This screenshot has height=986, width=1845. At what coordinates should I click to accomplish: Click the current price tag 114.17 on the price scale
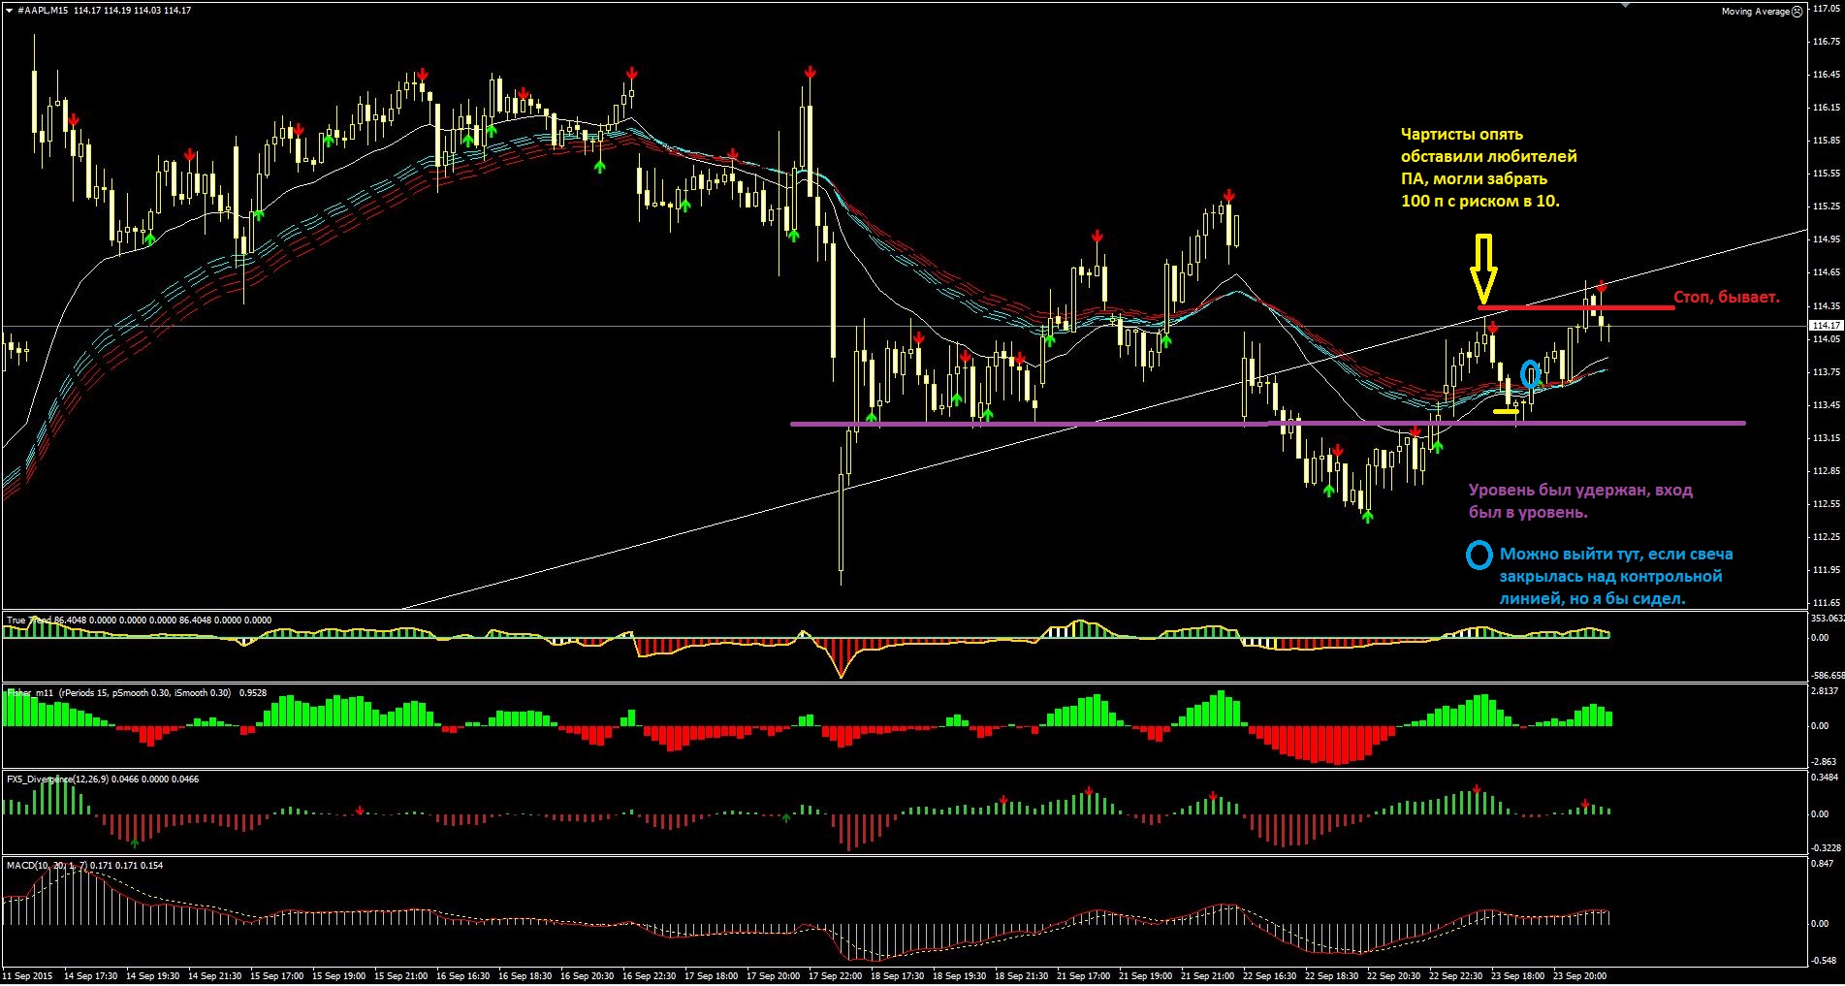pyautogui.click(x=1826, y=326)
